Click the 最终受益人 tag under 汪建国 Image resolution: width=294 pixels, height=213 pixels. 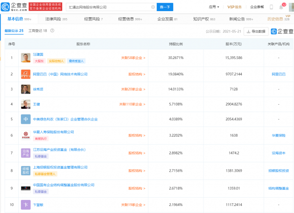76,61
